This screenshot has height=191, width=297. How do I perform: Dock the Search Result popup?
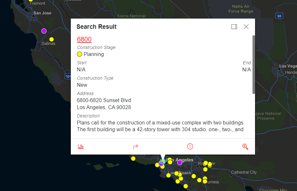coord(234,27)
